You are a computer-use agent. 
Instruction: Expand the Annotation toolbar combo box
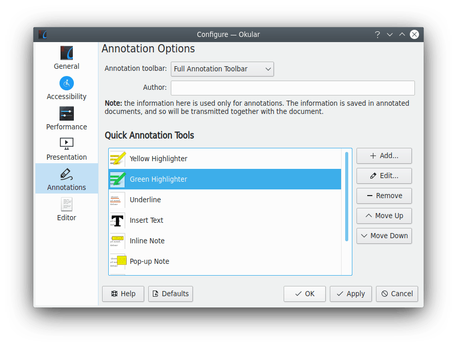pos(222,69)
